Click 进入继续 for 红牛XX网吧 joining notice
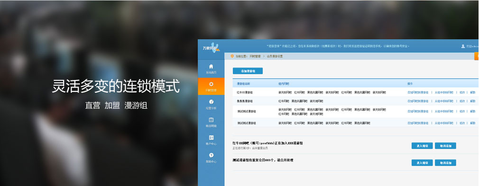Screen dimensions: 479x186 (x=422, y=146)
